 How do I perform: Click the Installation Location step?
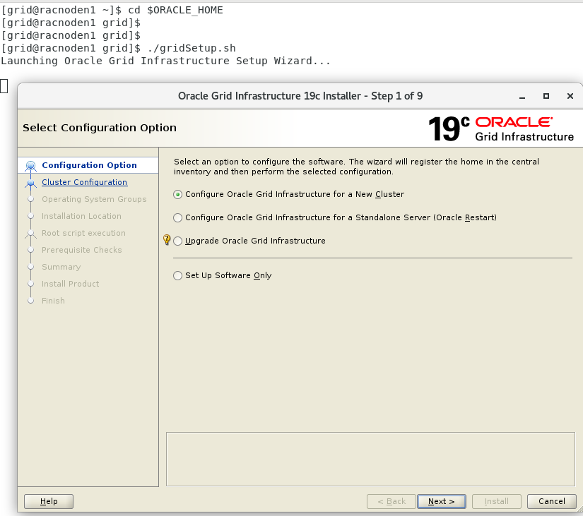pyautogui.click(x=81, y=216)
